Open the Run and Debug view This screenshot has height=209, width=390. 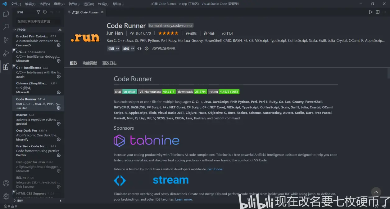(x=6, y=53)
